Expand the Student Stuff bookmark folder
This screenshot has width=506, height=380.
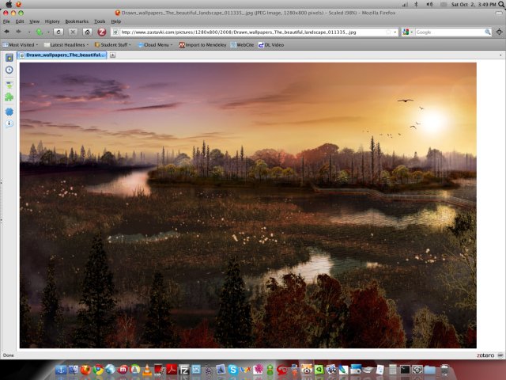pyautogui.click(x=112, y=45)
